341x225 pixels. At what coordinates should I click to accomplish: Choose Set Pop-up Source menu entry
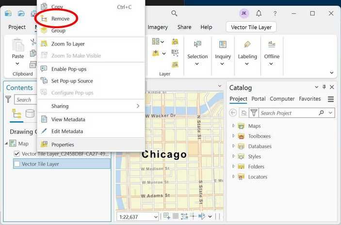click(x=91, y=81)
